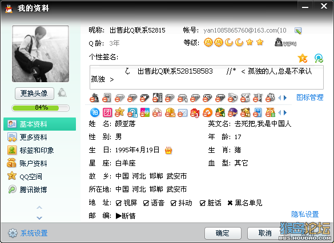334x243 pixels.
Task: Minimize the 我的资料 window
Action: (x=305, y=7)
